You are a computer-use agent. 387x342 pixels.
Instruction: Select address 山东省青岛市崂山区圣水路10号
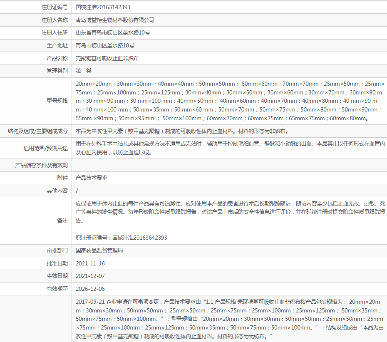click(x=113, y=32)
